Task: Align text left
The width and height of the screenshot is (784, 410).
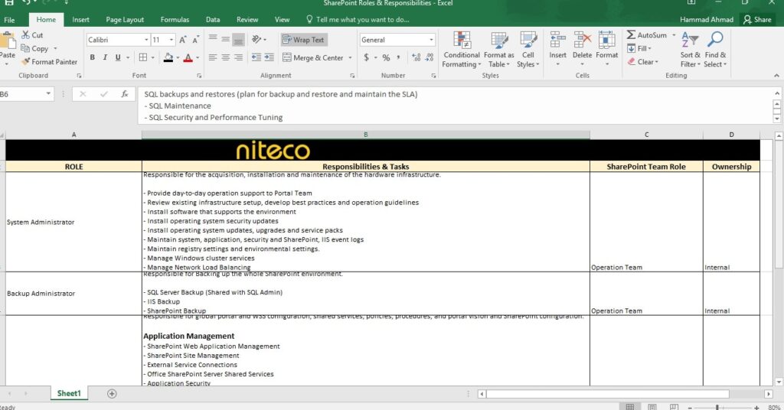Action: (213, 57)
